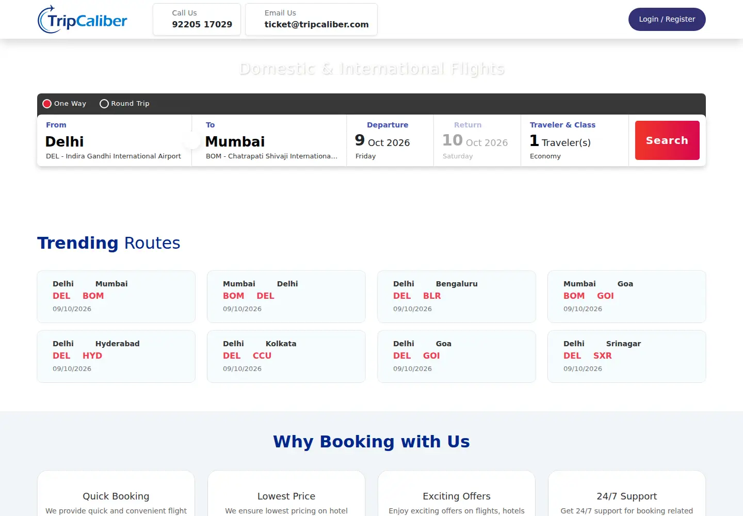
Task: Click the red Search button
Action: (x=667, y=140)
